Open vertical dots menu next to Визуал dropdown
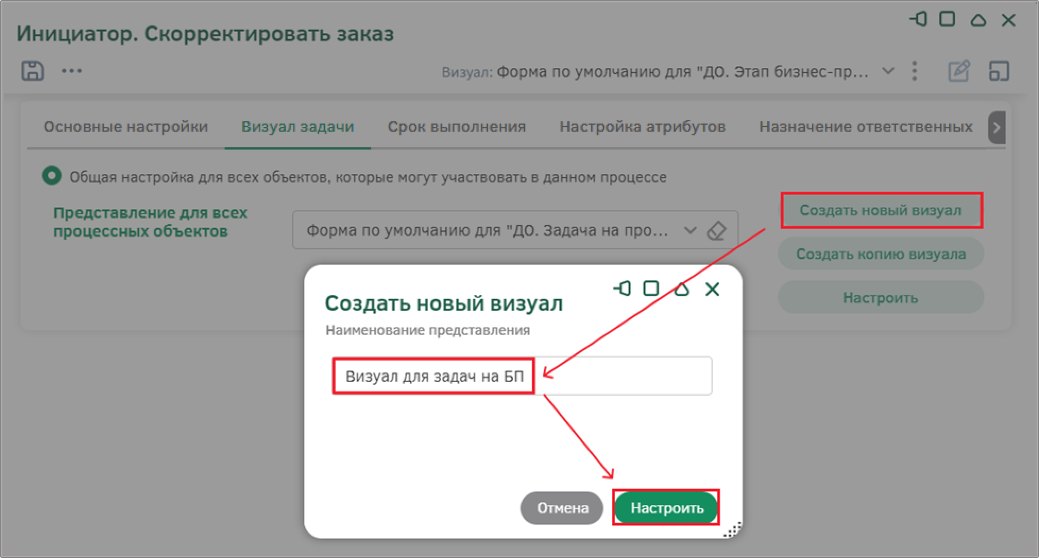 point(914,71)
